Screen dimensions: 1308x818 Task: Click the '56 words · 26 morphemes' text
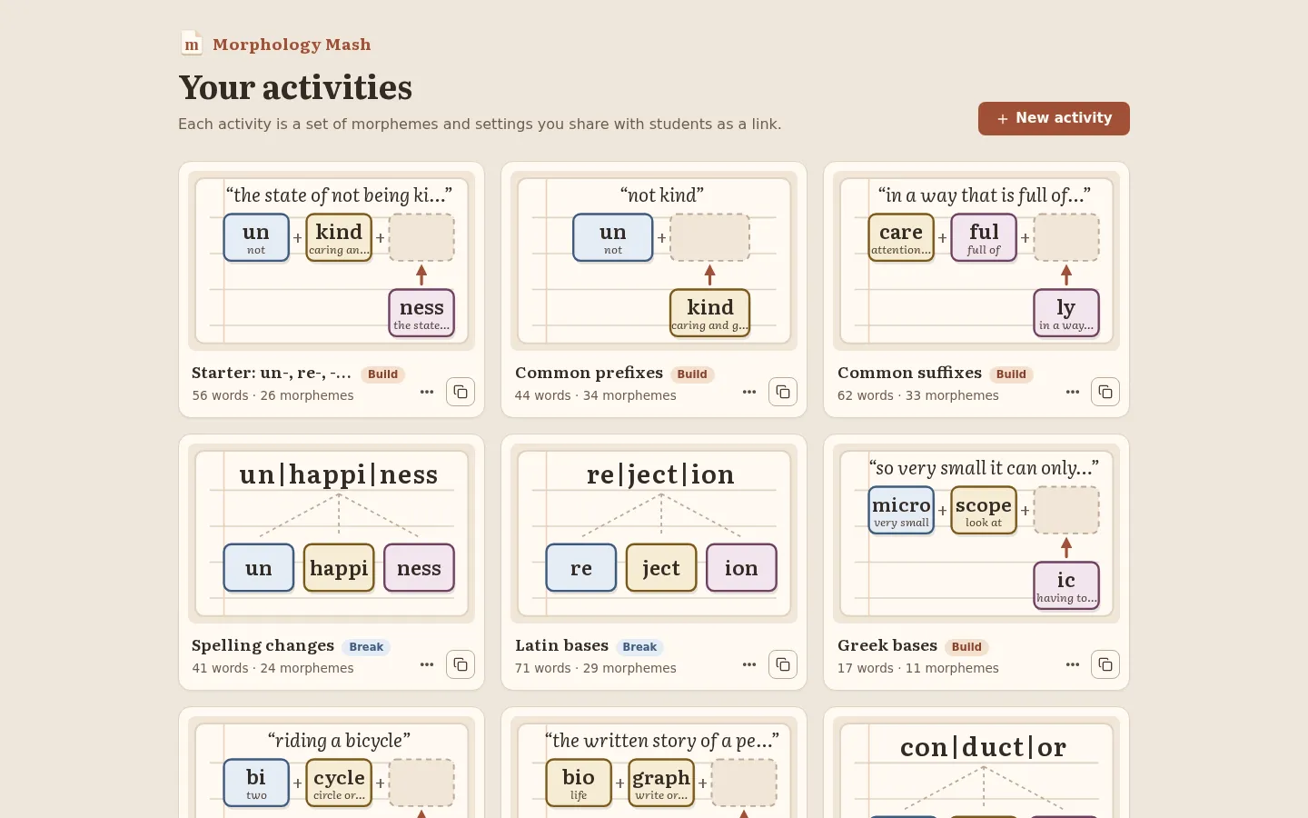tap(272, 395)
